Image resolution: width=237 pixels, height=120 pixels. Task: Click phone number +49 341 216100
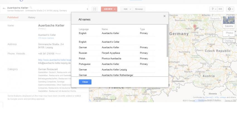(46, 54)
